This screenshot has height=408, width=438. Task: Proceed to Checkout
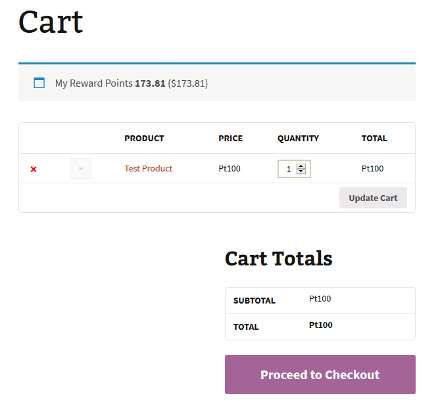pos(320,374)
